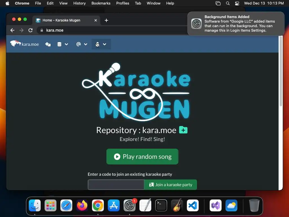Image resolution: width=289 pixels, height=217 pixels.
Task: Click the date and time in menu bar
Action: [x=264, y=3]
